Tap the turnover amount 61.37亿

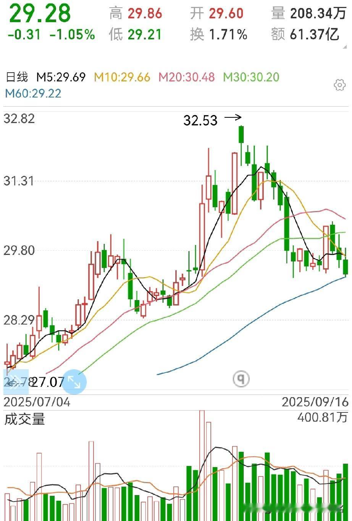pos(315,35)
